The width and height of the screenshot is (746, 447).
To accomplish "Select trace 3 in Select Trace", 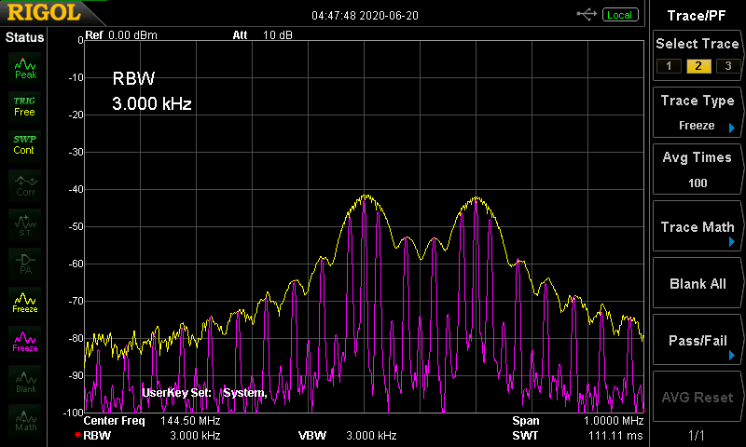I will (x=728, y=65).
